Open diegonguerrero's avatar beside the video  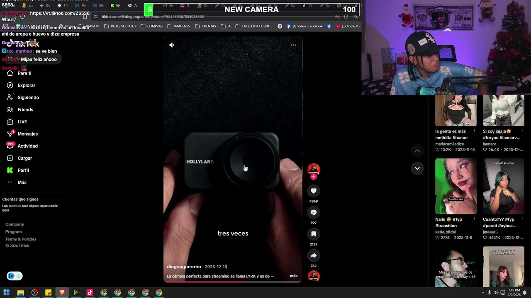point(314,169)
